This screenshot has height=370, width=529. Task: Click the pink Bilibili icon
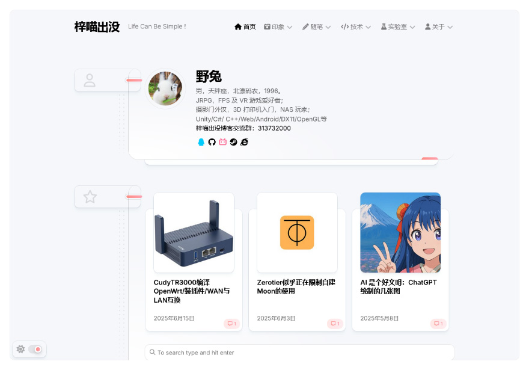[222, 142]
